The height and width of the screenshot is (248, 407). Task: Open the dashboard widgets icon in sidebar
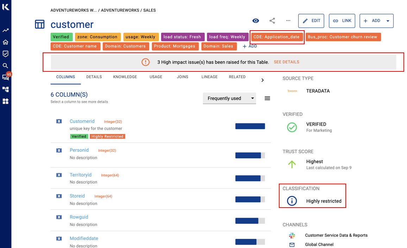point(5,101)
